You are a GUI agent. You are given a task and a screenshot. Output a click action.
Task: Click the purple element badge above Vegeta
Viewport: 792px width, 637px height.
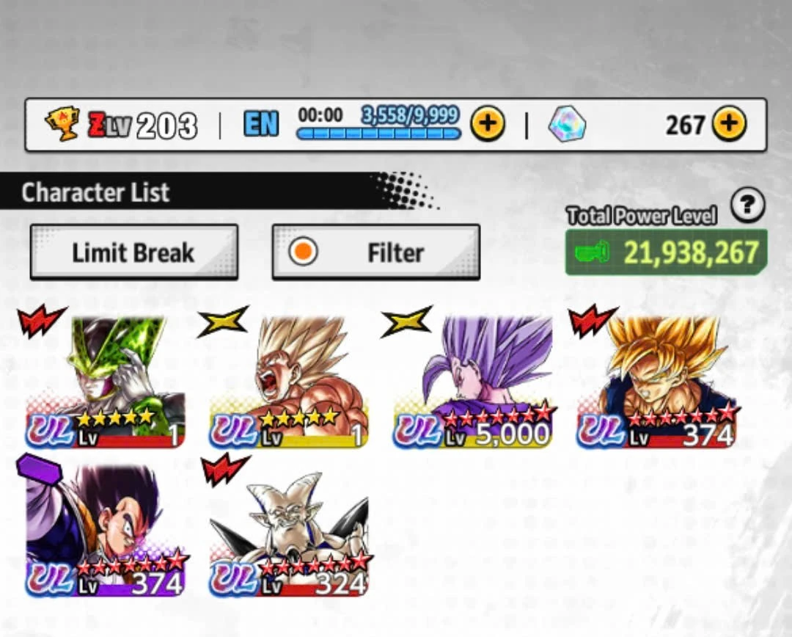click(x=40, y=469)
